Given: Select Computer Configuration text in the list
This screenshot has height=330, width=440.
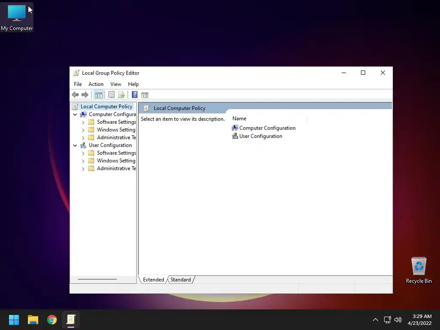Looking at the screenshot, I should click(267, 128).
